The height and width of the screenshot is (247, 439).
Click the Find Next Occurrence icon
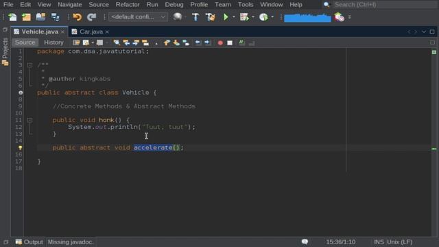[136, 43]
